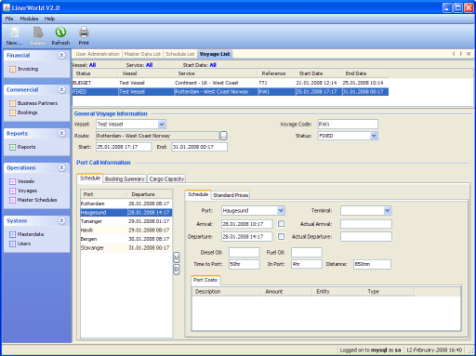The height and width of the screenshot is (356, 476).
Task: Click the Start date field
Action: click(124, 147)
